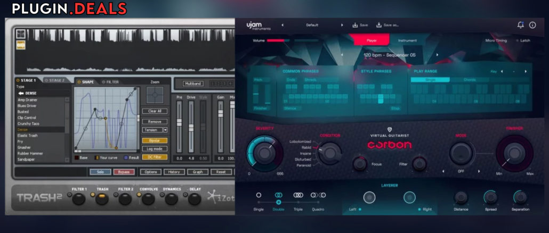
Task: Toggle the Latch option
Action: pos(523,40)
